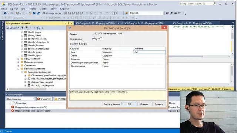Click the filter icon in Object Explorer toolbar
This screenshot has width=237, height=133.
(34, 28)
